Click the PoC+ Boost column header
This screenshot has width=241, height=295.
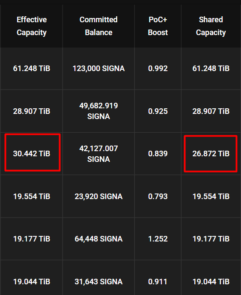(x=158, y=26)
